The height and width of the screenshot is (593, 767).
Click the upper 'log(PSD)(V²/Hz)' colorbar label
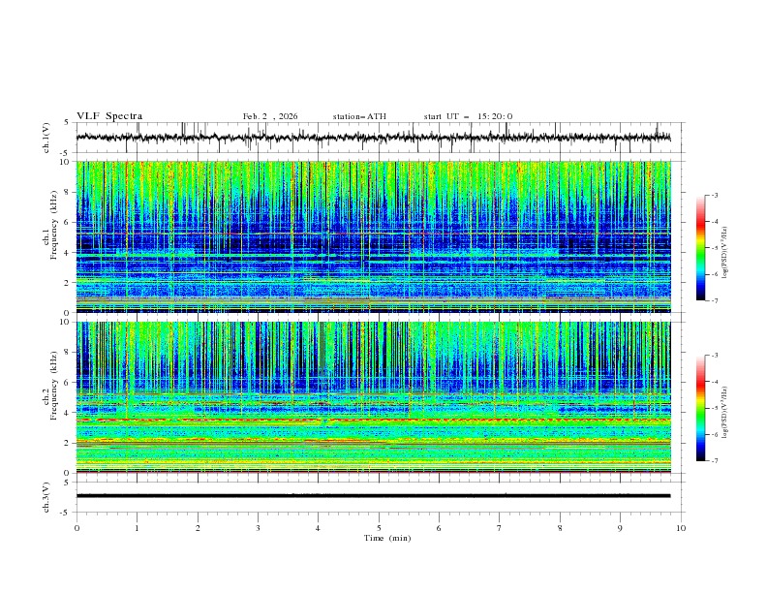coord(724,253)
